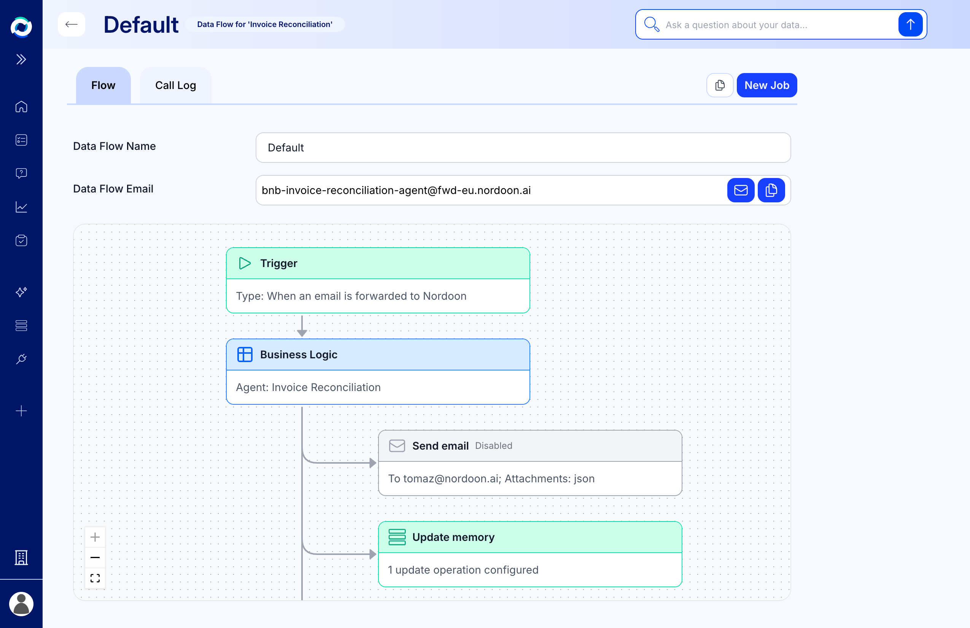
Task: Click the Data Flow Name input field
Action: [523, 148]
